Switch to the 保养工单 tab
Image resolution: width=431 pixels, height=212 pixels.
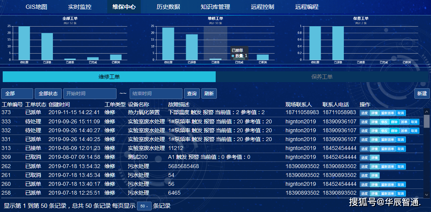[x=322, y=77]
